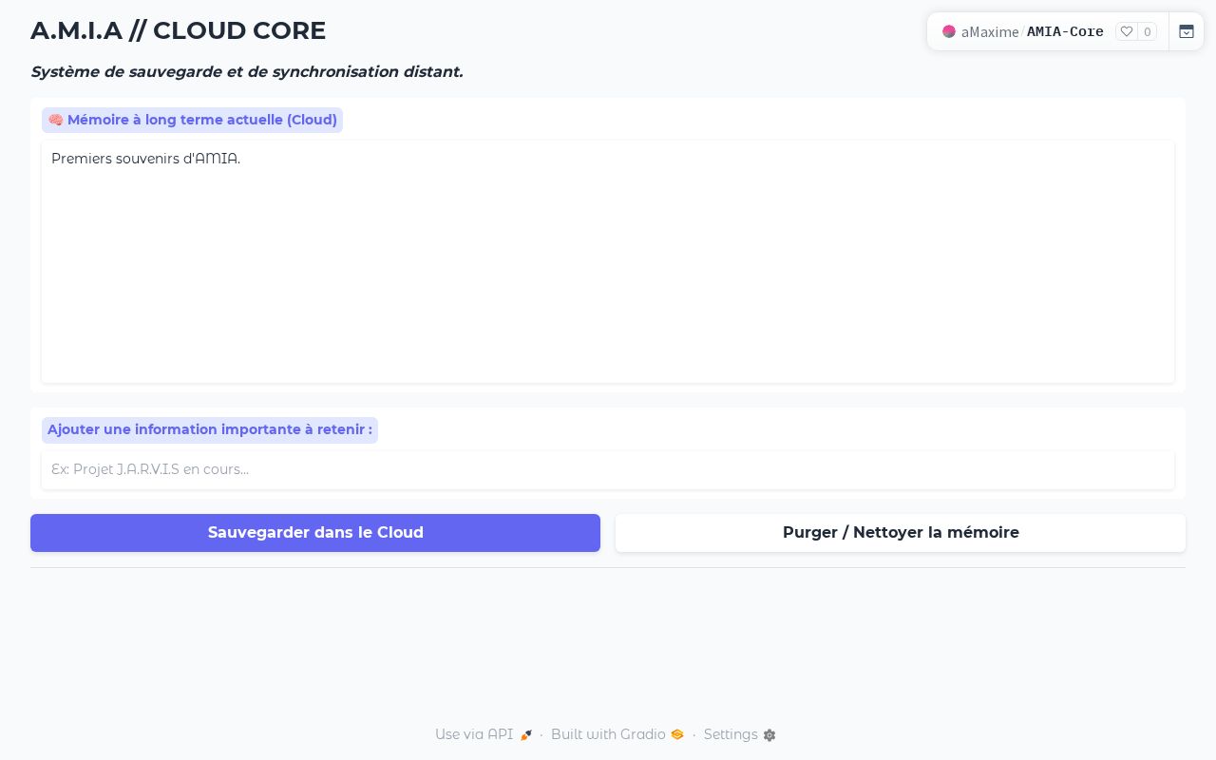
Task: Click the like count showing 0
Action: (1148, 31)
